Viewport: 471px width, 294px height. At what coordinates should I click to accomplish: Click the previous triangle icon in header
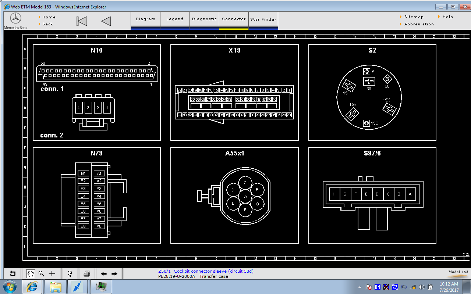[x=106, y=21]
